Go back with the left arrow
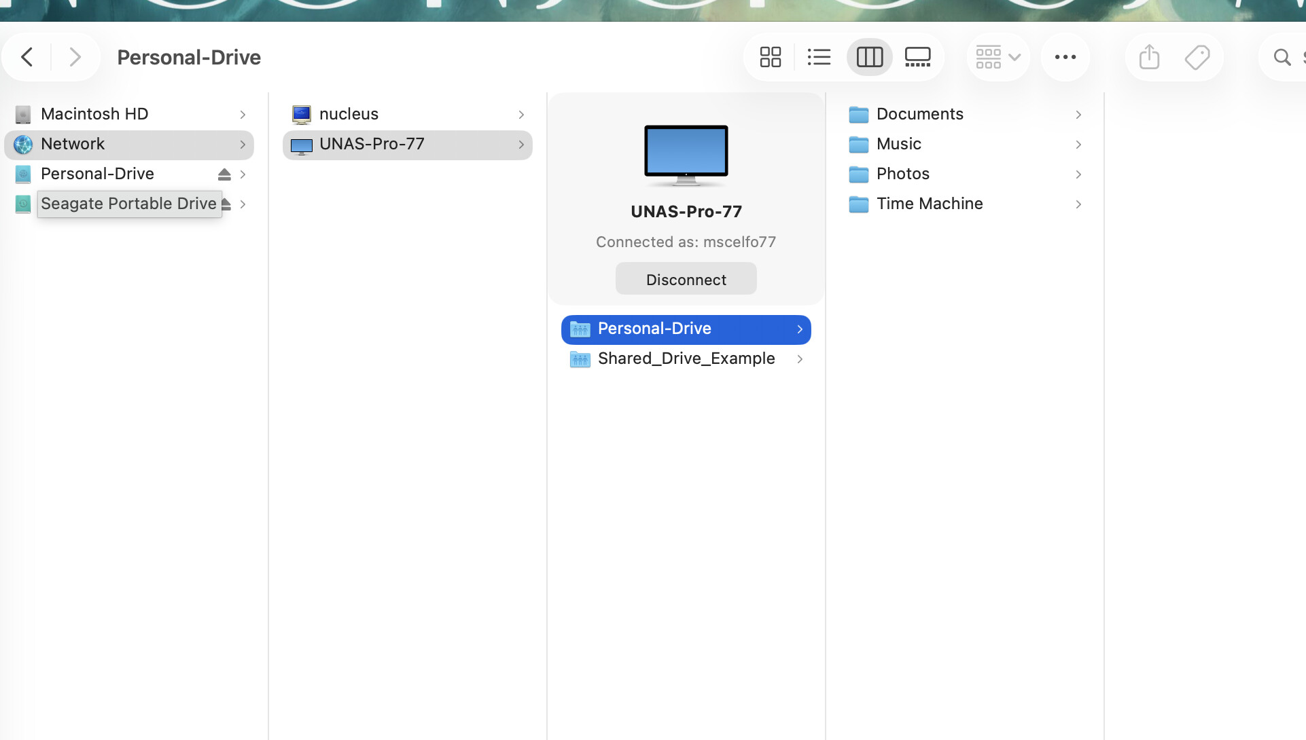 (27, 57)
